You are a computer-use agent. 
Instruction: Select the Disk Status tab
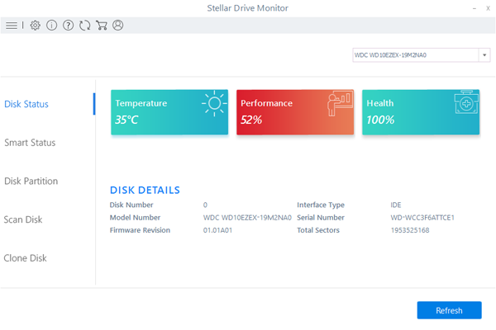tap(26, 104)
